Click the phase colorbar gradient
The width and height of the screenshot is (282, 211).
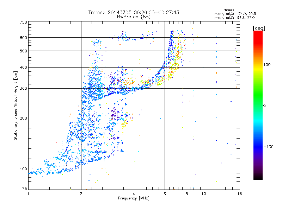pyautogui.click(x=258, y=105)
